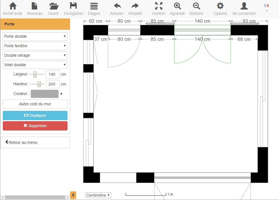Collapse the side panel with orange arrow

click(x=73, y=195)
